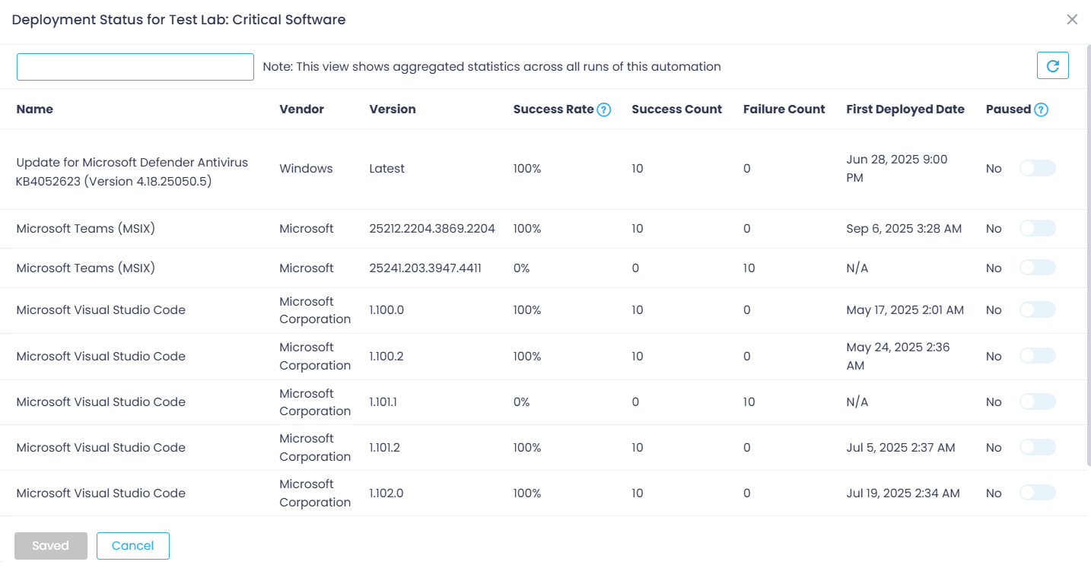Screen dimensions: 1091x568
Task: Click the Saved button
Action: [x=50, y=545]
